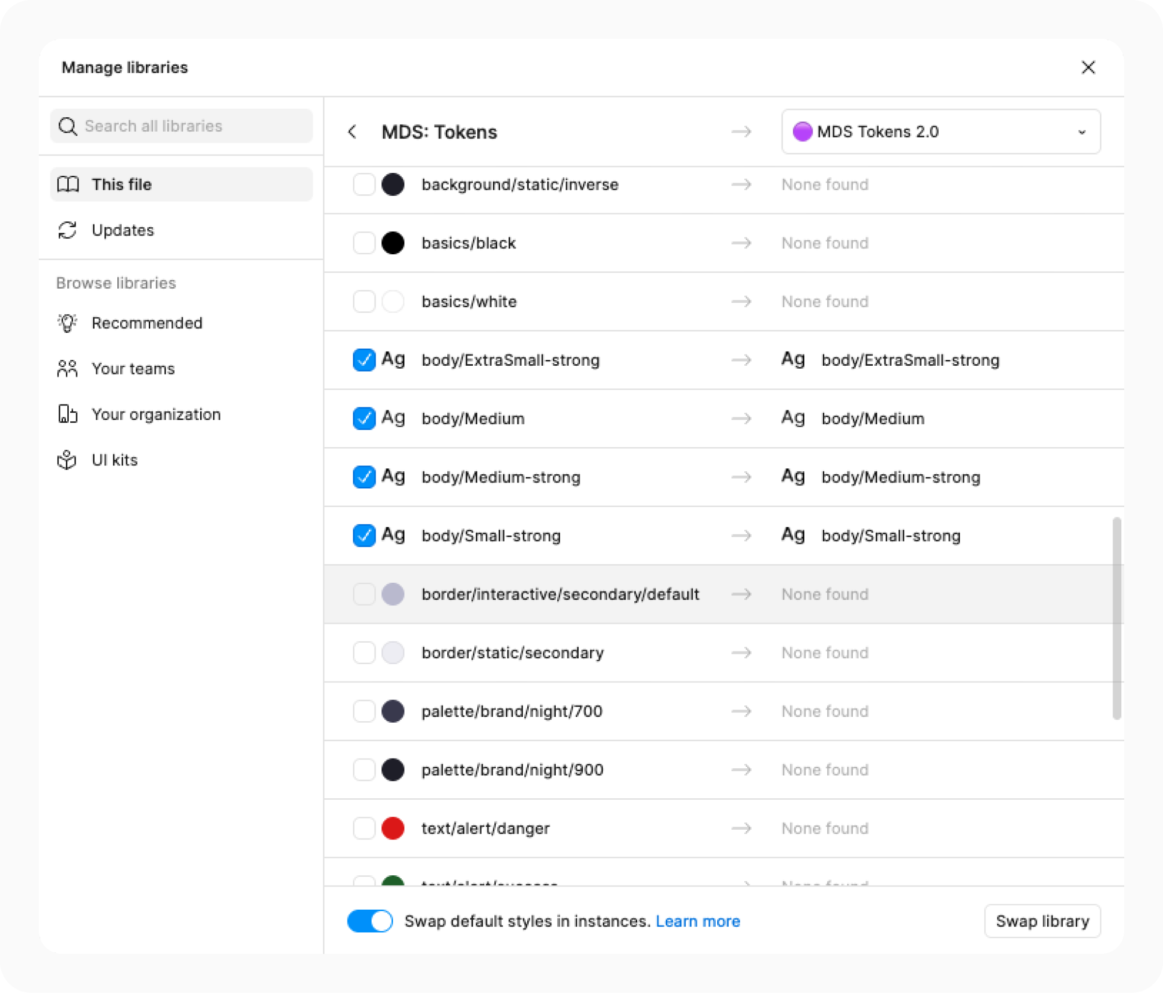Click the red text/alert/danger color swatch
This screenshot has width=1163, height=993.
coord(393,828)
